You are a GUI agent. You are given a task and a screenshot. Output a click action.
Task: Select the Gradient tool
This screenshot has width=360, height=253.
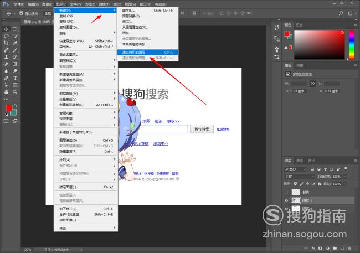[x=15, y=64]
